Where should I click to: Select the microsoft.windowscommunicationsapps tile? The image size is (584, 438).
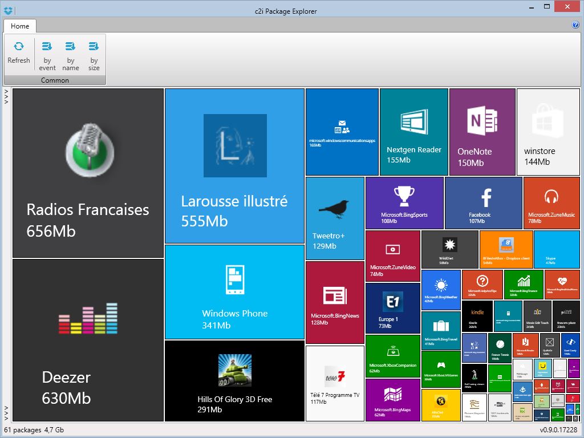coord(342,132)
